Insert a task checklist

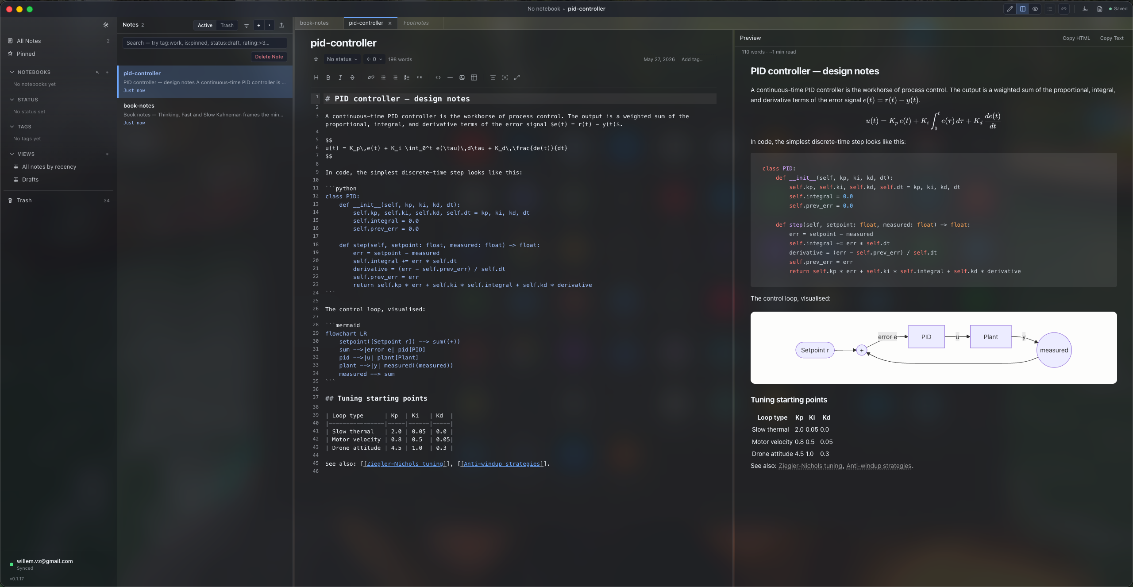(x=407, y=77)
